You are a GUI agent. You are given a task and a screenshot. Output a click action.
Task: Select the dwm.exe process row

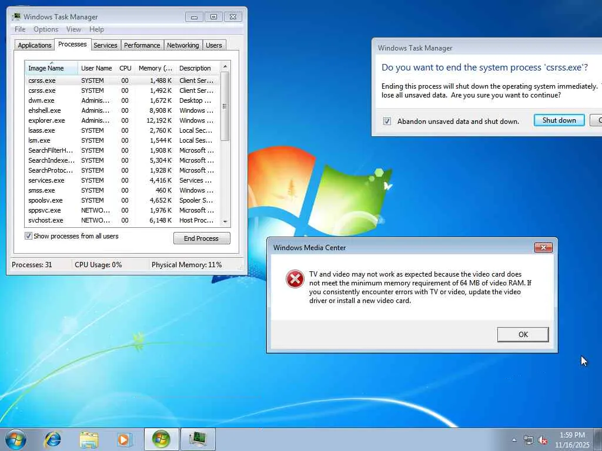122,100
